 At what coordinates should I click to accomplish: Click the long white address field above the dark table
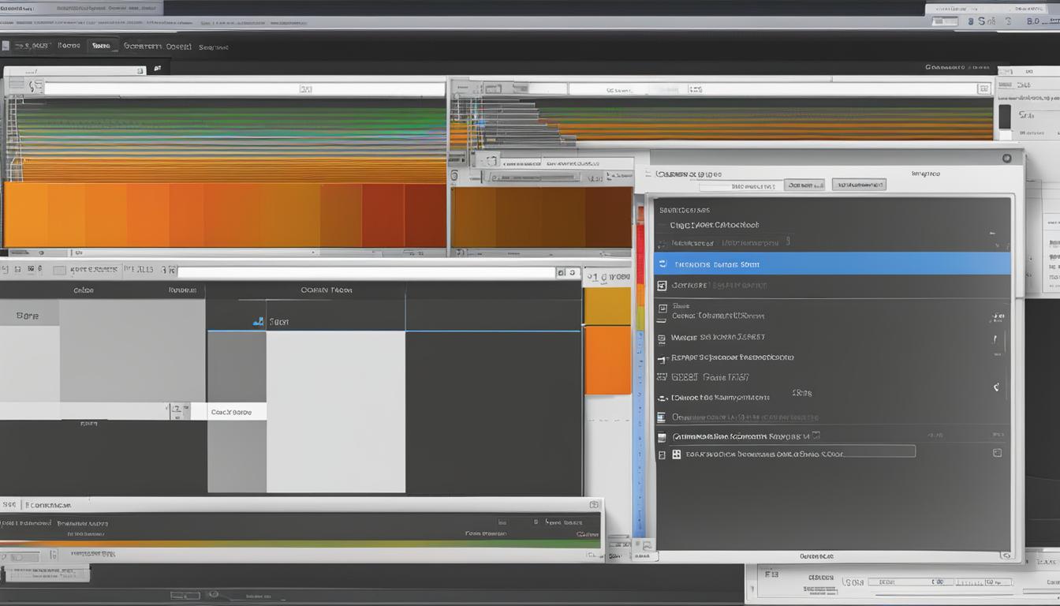[366, 272]
